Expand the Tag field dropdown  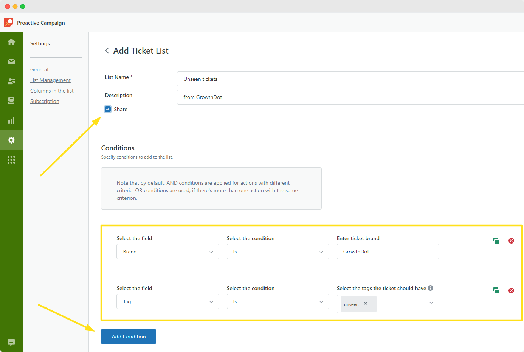point(168,301)
